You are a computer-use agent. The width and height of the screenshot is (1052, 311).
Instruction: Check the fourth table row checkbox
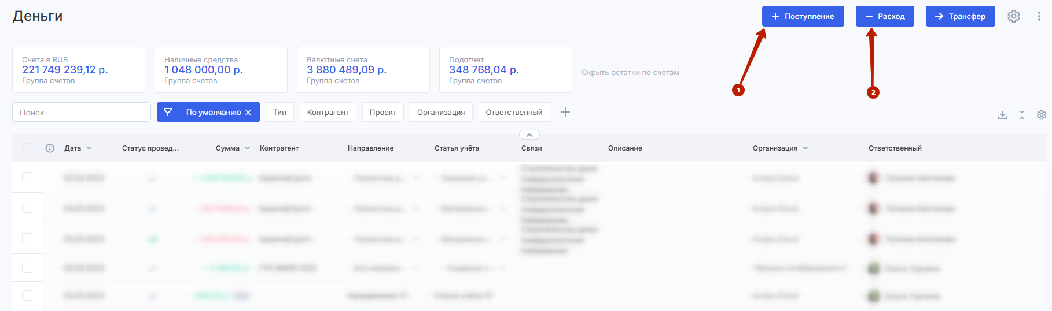pyautogui.click(x=27, y=268)
